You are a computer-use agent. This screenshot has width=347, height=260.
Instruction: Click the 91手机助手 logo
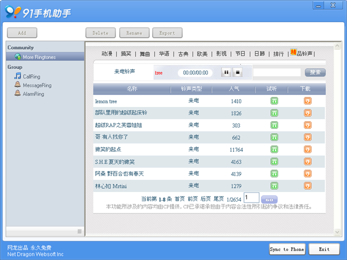38,12
